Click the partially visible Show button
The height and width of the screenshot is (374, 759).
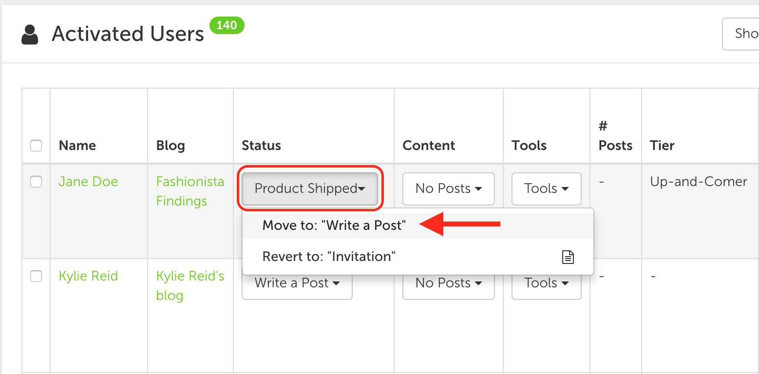coord(740,34)
